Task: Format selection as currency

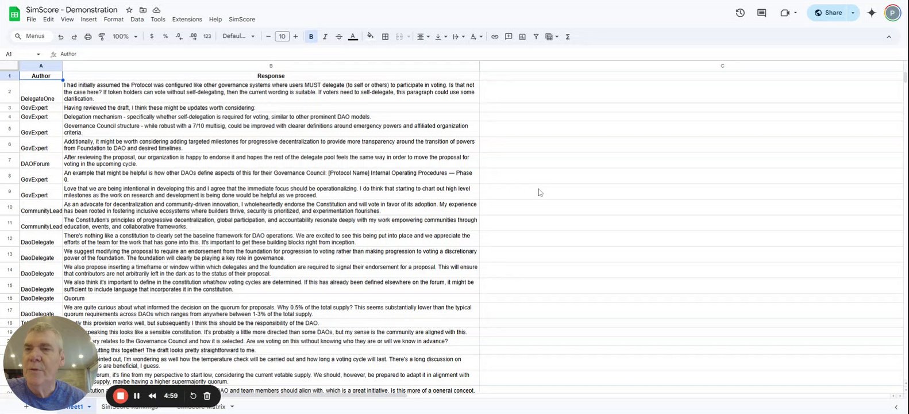Action: coord(152,36)
